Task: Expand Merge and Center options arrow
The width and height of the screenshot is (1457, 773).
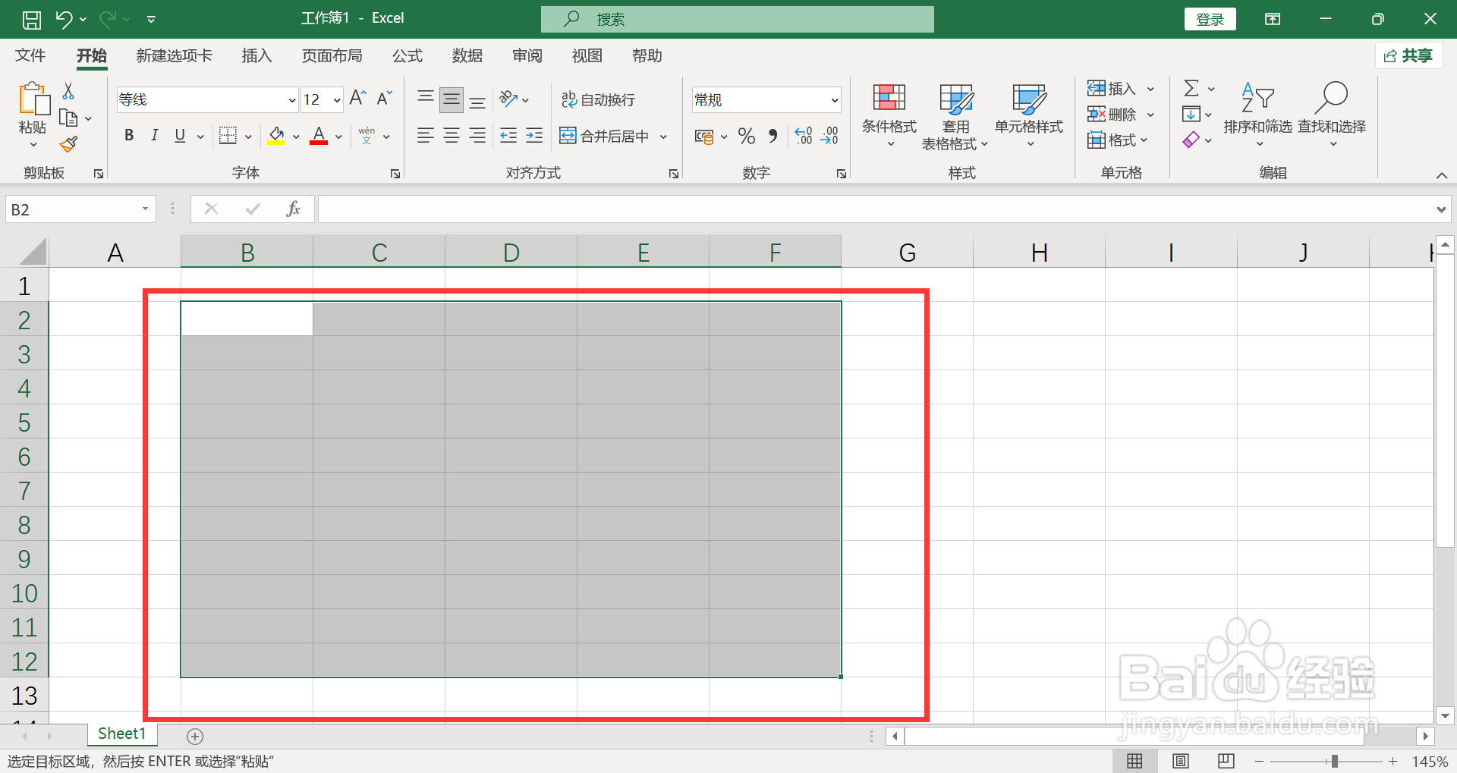Action: (x=663, y=137)
